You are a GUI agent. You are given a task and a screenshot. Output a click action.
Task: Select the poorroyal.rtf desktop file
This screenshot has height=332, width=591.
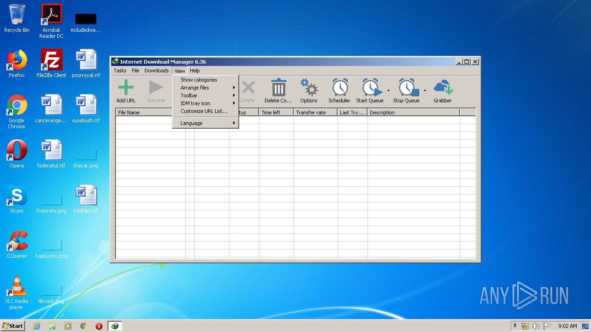[86, 64]
